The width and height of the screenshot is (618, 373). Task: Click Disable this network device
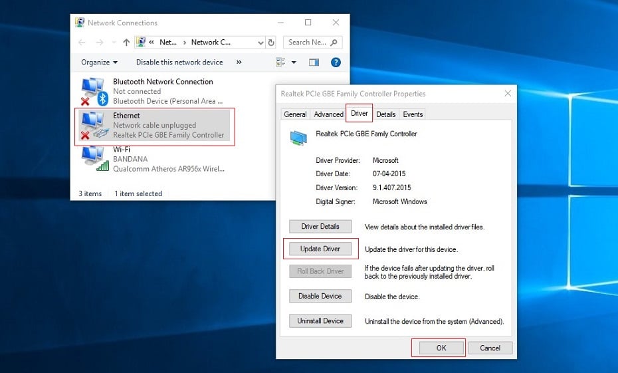click(x=179, y=62)
